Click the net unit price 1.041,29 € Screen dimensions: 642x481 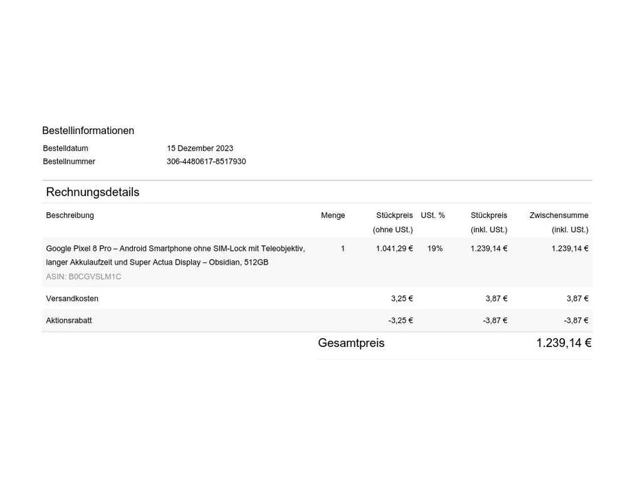pos(394,249)
